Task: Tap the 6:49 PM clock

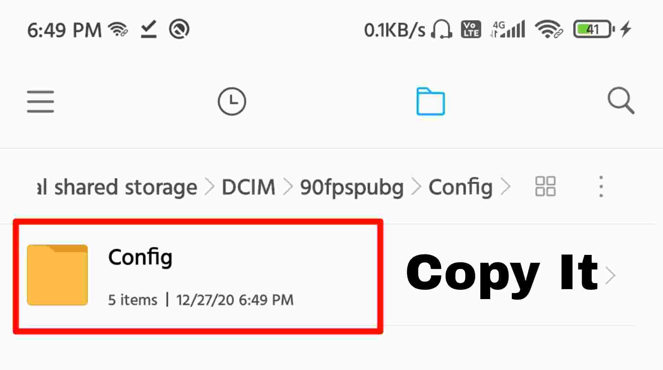Action: pos(64,30)
